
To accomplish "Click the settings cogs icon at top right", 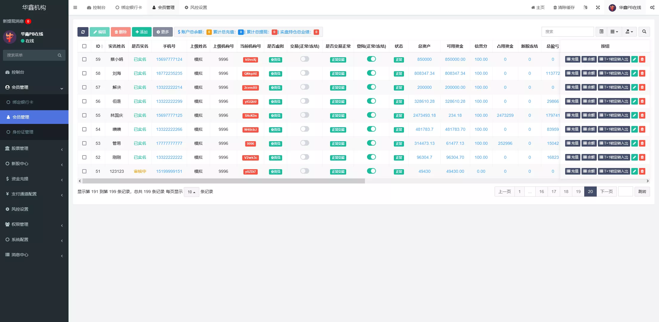I will coord(652,7).
